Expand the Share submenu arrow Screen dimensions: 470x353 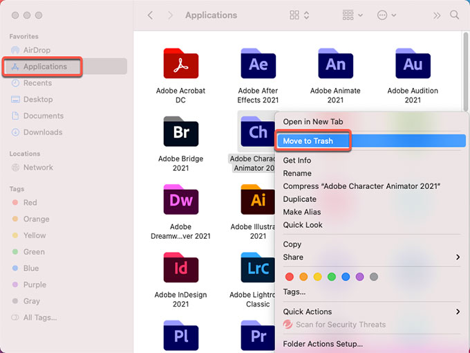(458, 257)
